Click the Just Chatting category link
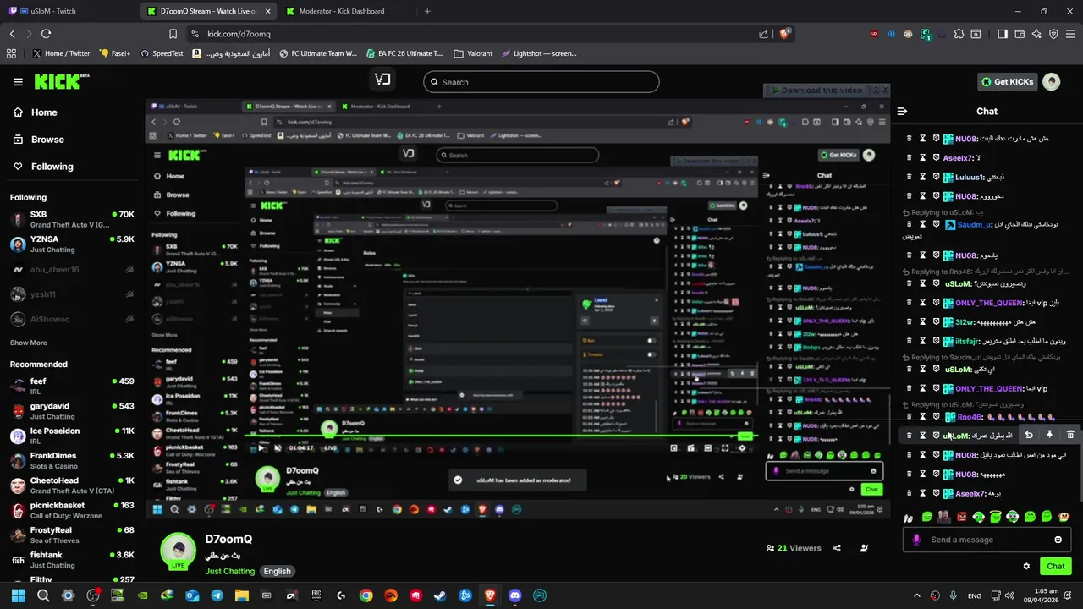The height and width of the screenshot is (609, 1083). pos(230,571)
